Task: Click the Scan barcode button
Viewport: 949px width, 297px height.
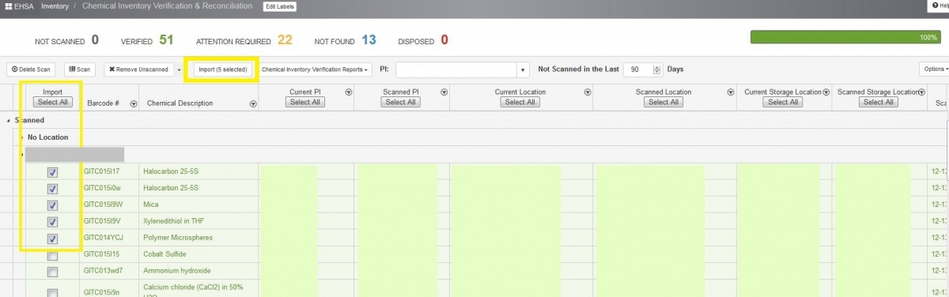Action: pos(79,70)
